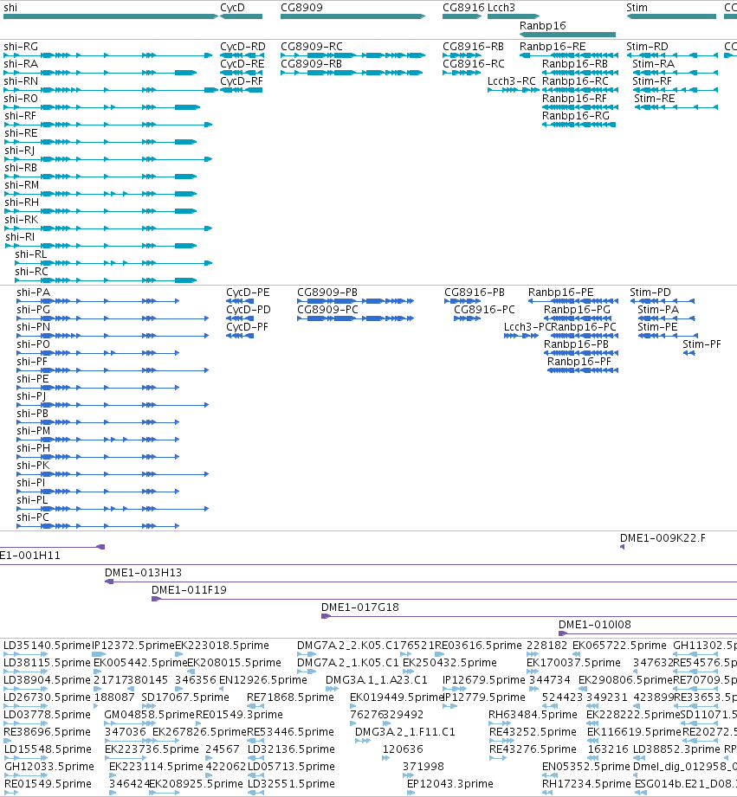Select the IP12372.5prime EST label
The image size is (737, 797).
[x=133, y=646]
